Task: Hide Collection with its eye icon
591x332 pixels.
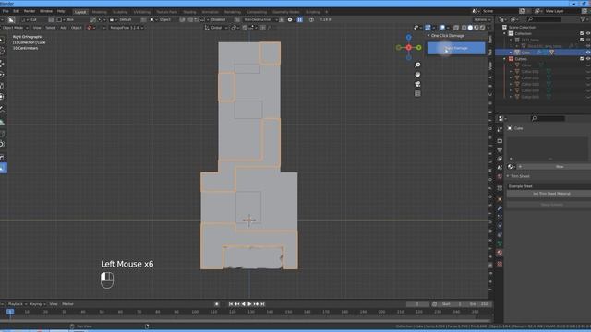Action: [588, 33]
